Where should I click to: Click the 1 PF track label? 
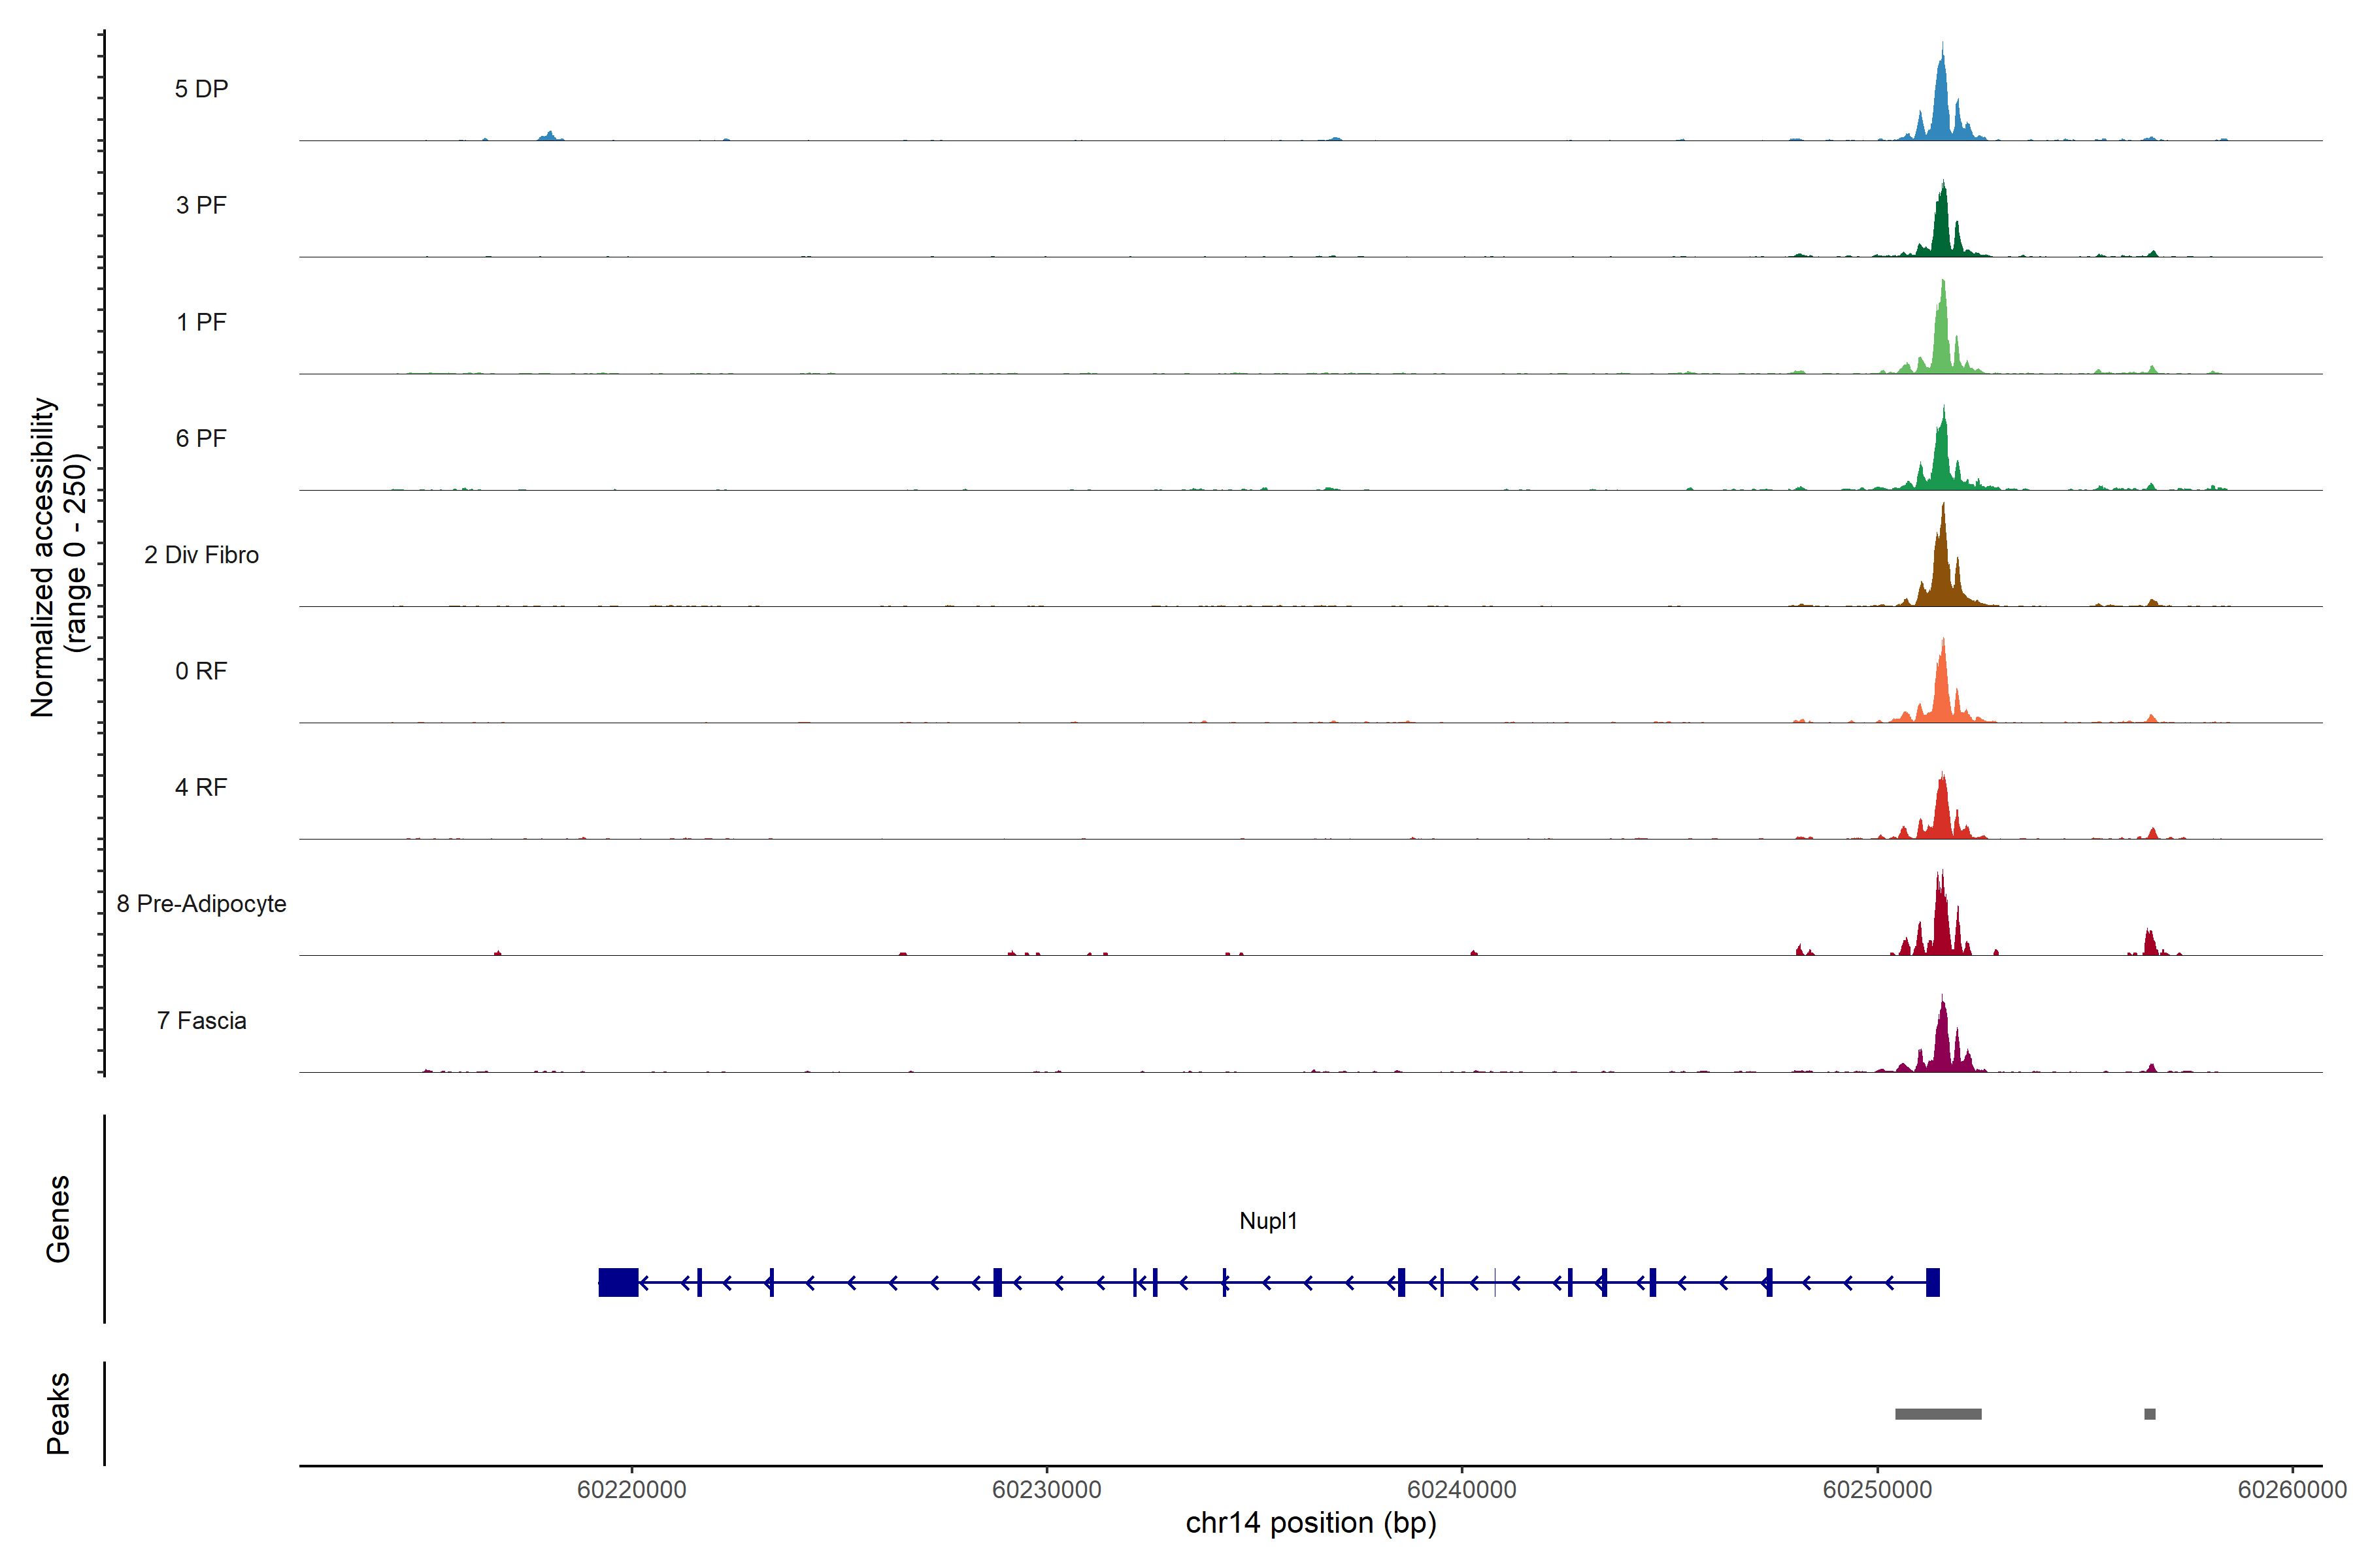201,322
